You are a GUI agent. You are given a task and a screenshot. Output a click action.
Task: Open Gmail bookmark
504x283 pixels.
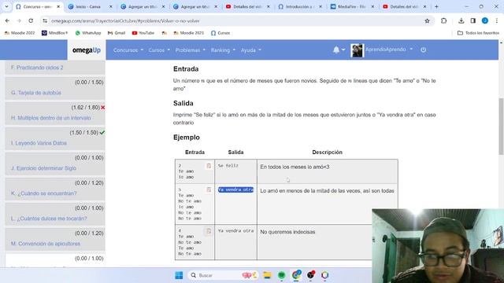point(117,33)
